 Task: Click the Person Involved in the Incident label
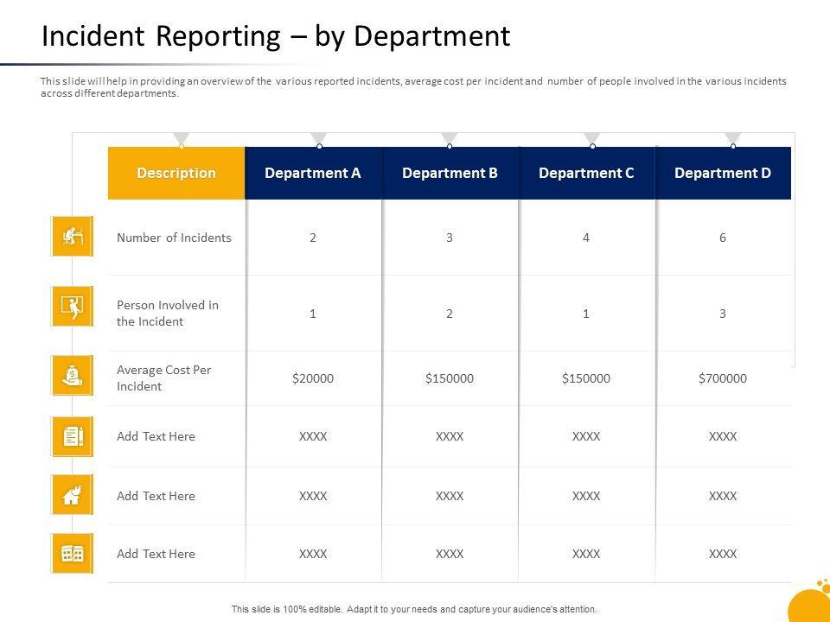click(x=168, y=314)
